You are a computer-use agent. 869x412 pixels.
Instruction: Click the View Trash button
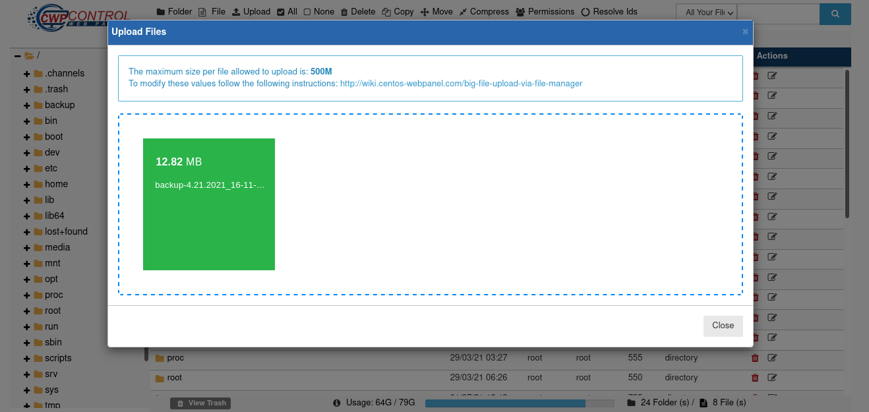click(x=200, y=403)
